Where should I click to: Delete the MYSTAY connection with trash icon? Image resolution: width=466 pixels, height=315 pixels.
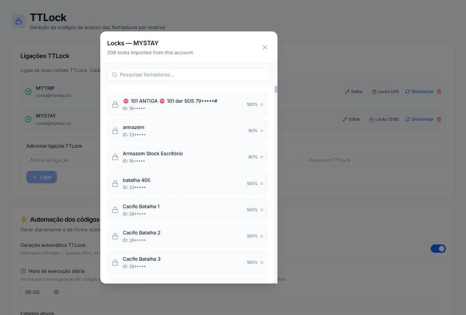439,119
